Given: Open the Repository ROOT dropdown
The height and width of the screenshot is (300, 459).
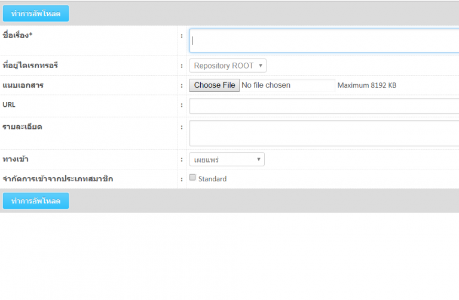Looking at the screenshot, I should point(227,66).
